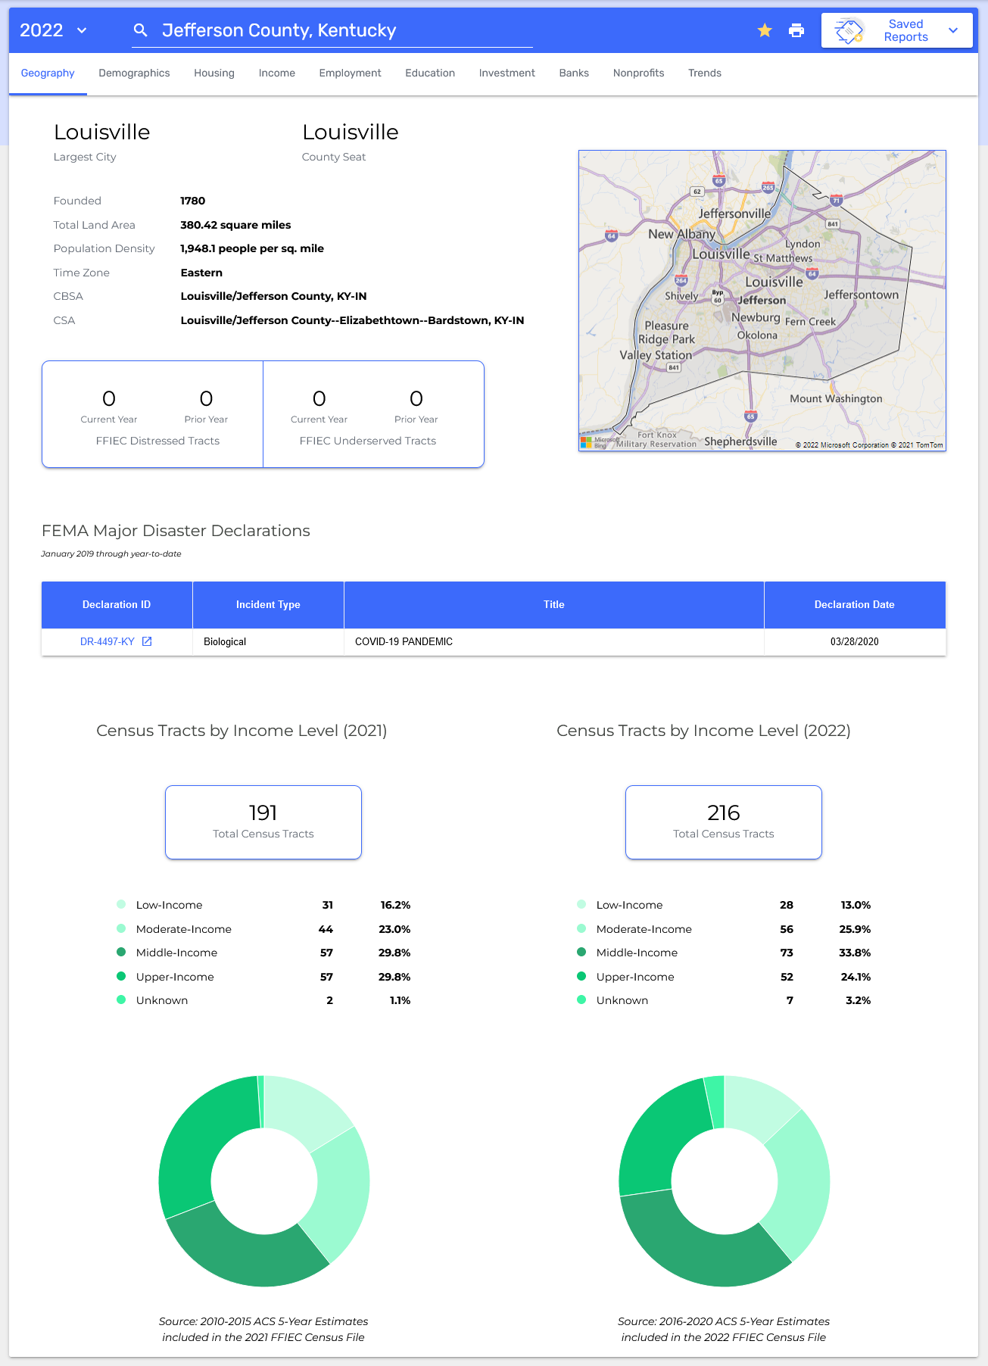Click the 2022 Middle-Income 33.8% value
Screen dimensions: 988x1366
tap(855, 953)
